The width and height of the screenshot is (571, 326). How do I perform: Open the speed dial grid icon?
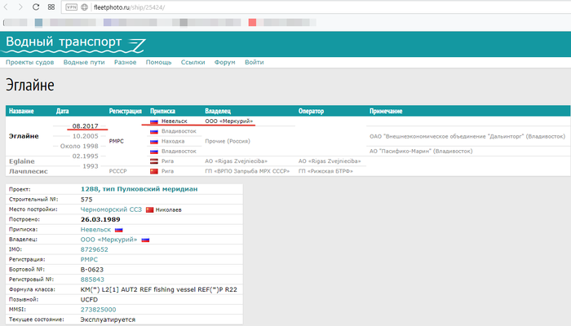[x=51, y=7]
